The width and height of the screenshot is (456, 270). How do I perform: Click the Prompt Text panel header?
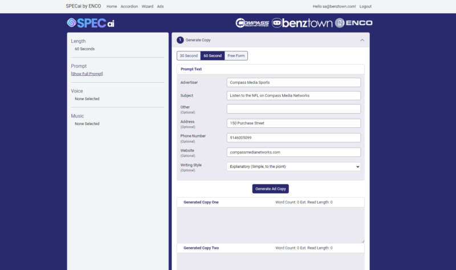click(x=270, y=69)
